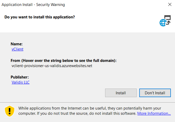The image size is (175, 122).
Task: Click the "Publisher:" label
Action: [19, 77]
